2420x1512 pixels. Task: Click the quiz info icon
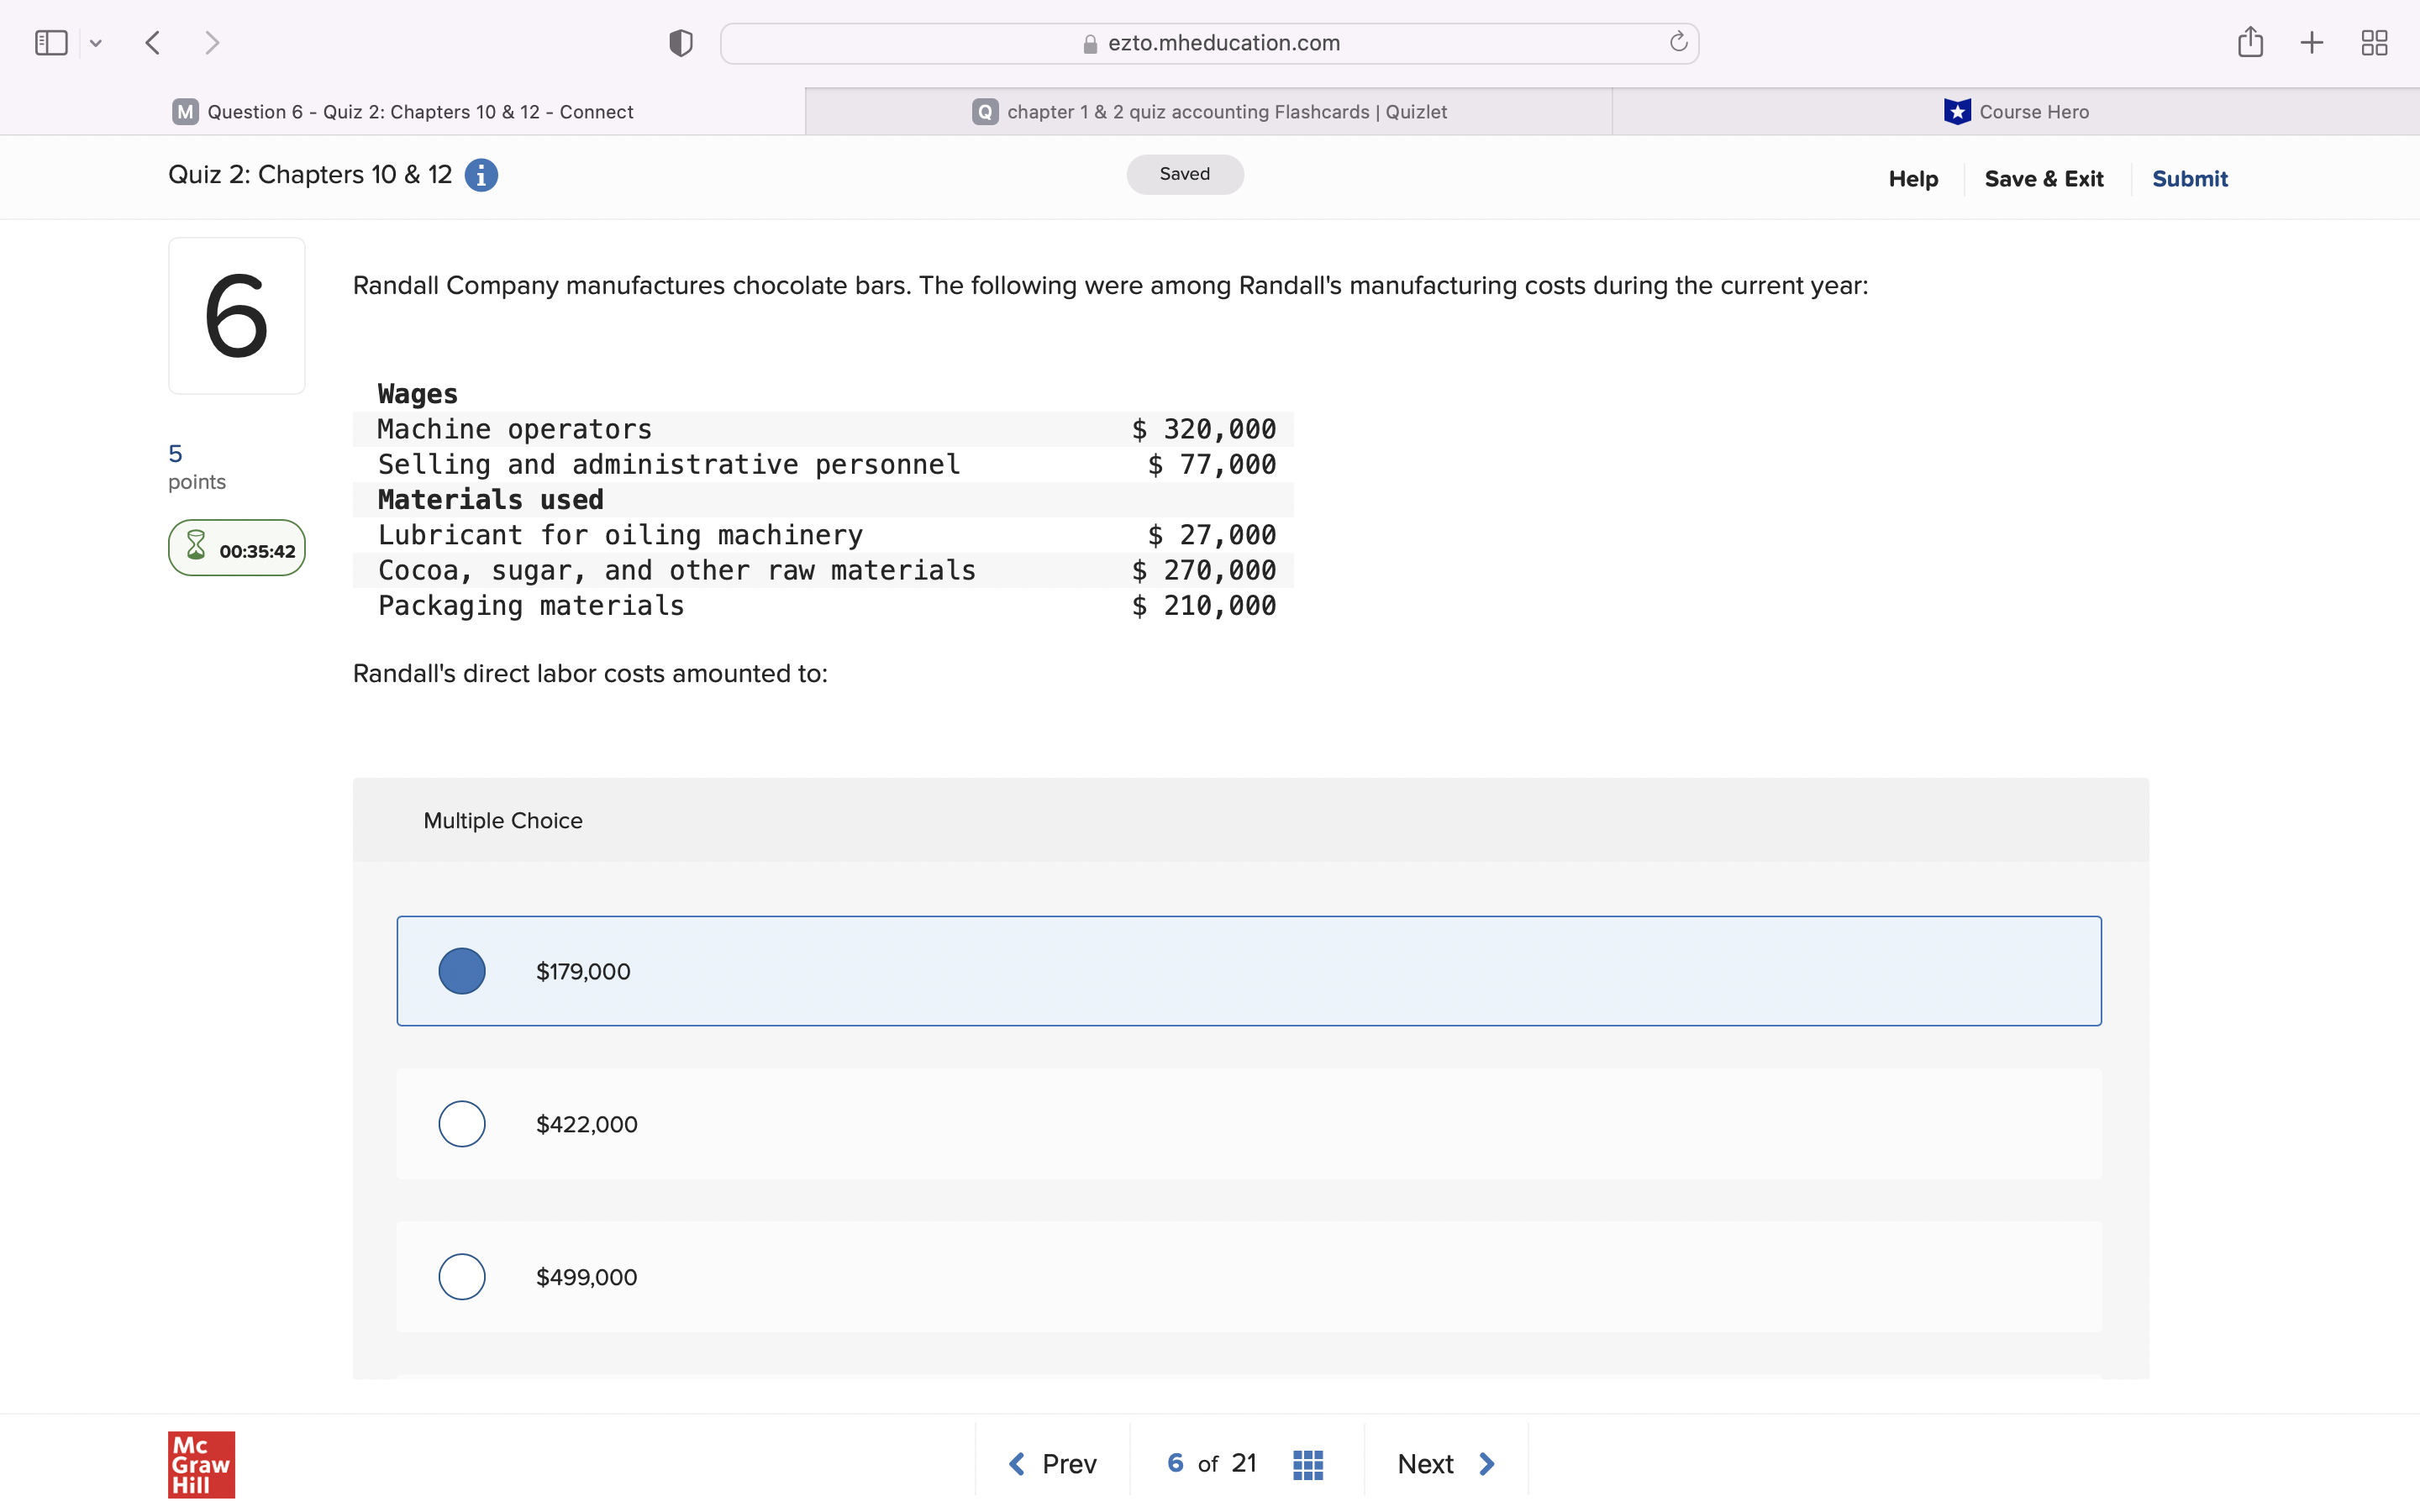coord(481,176)
